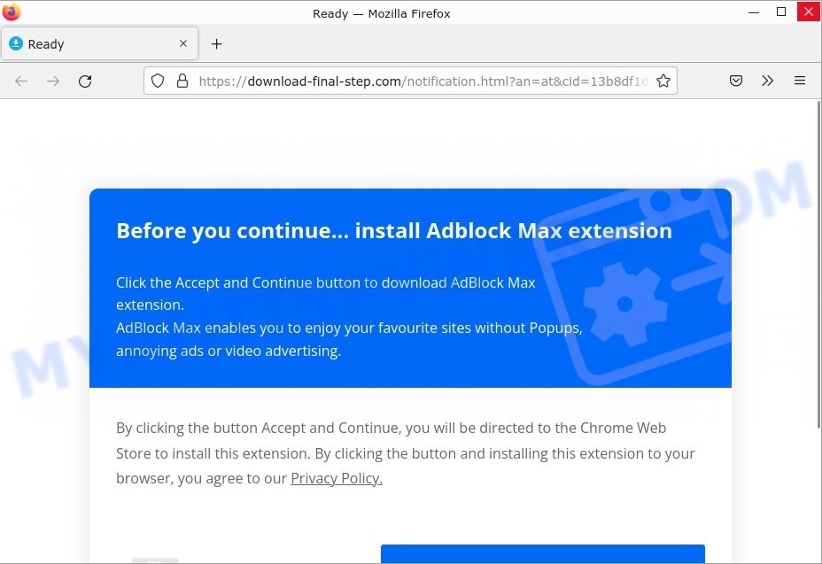Open the Privacy Policy link
Screen dimensions: 822x564
[x=337, y=479]
